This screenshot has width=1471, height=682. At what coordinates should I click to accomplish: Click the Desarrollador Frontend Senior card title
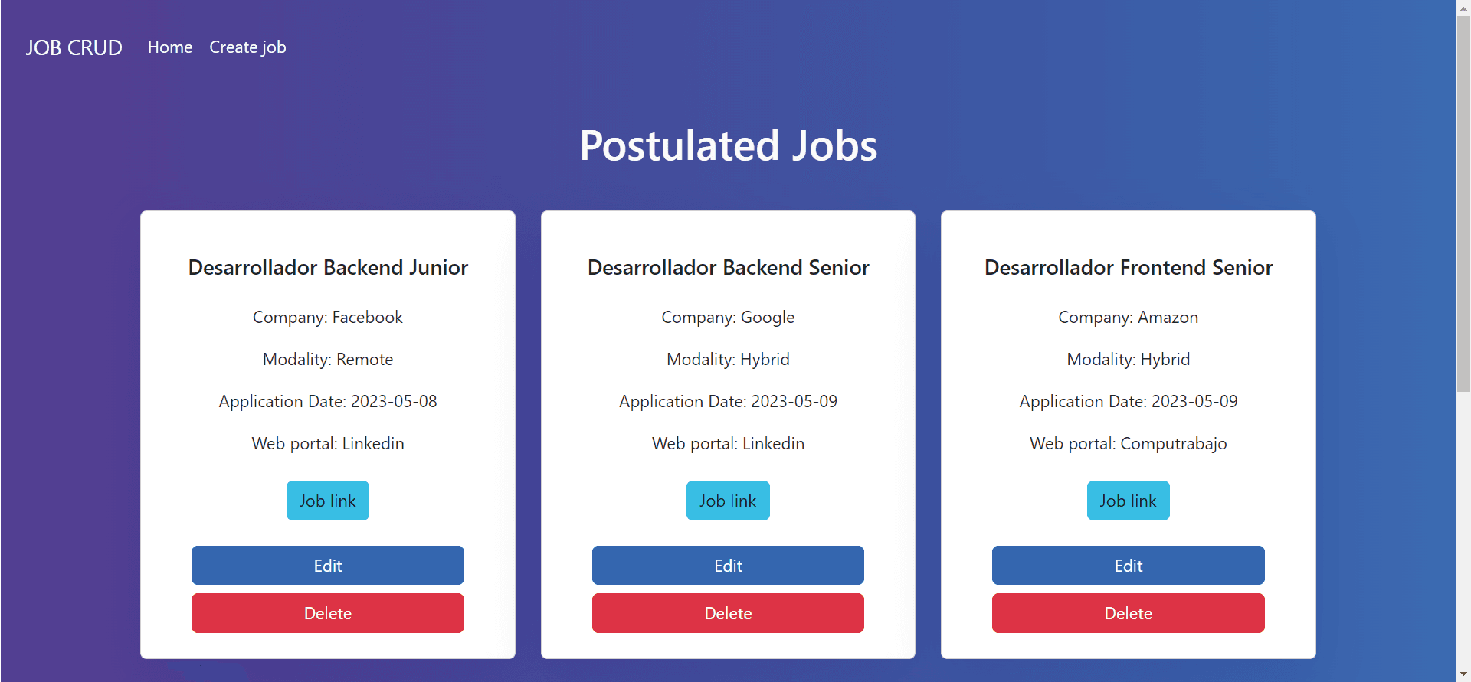pos(1128,267)
